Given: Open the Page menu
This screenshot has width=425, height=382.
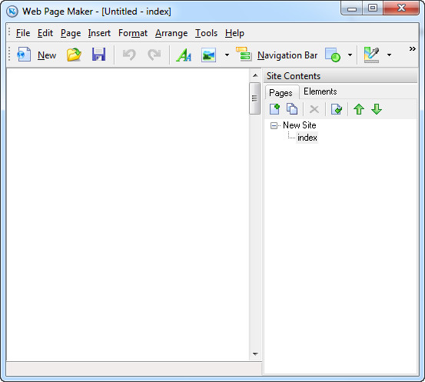Looking at the screenshot, I should pos(71,33).
